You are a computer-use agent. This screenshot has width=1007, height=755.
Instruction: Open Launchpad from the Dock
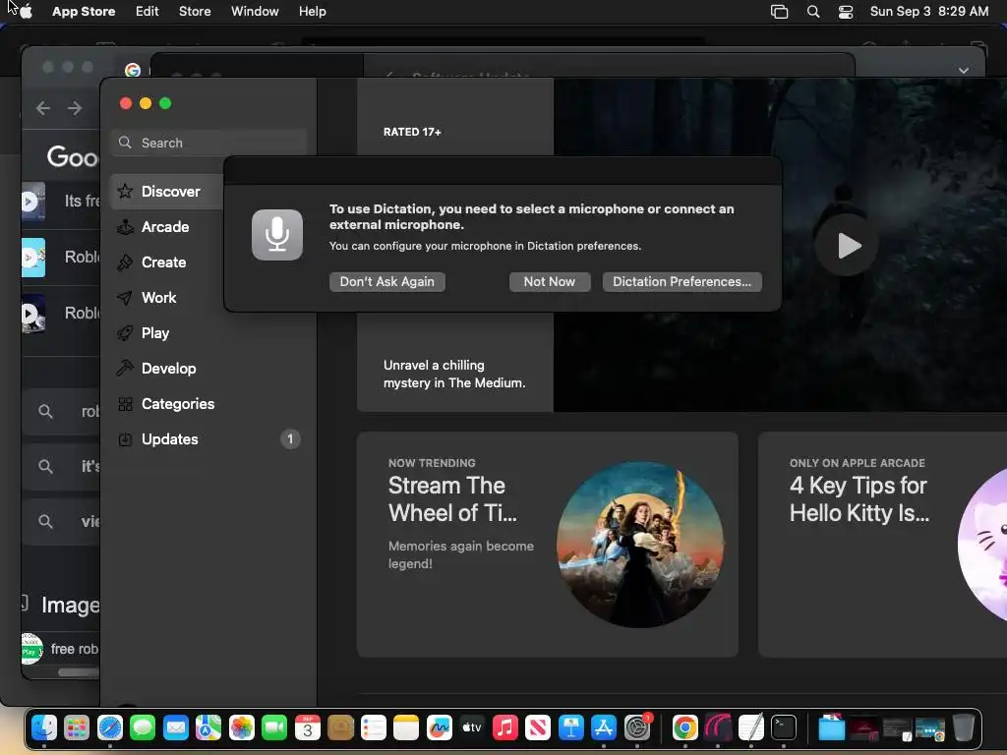[x=77, y=728]
